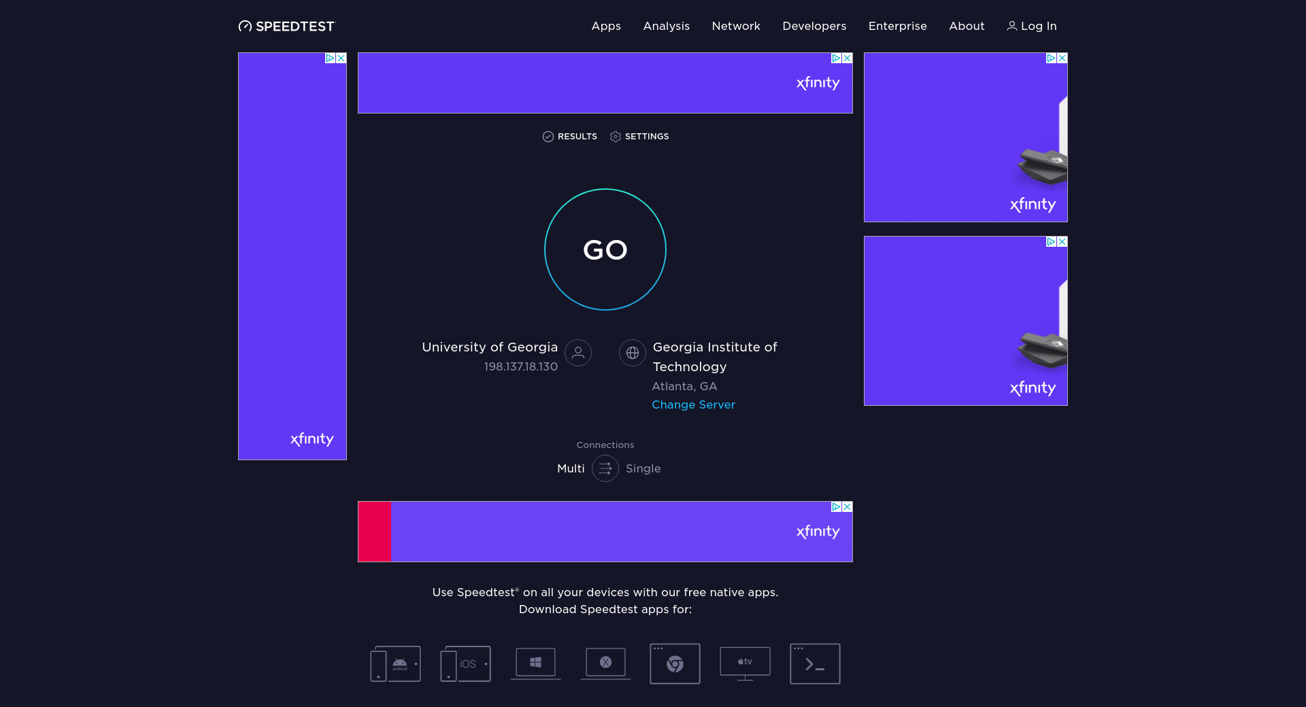
Task: Click AdChoices icon on the bottom banner ad
Action: [836, 507]
